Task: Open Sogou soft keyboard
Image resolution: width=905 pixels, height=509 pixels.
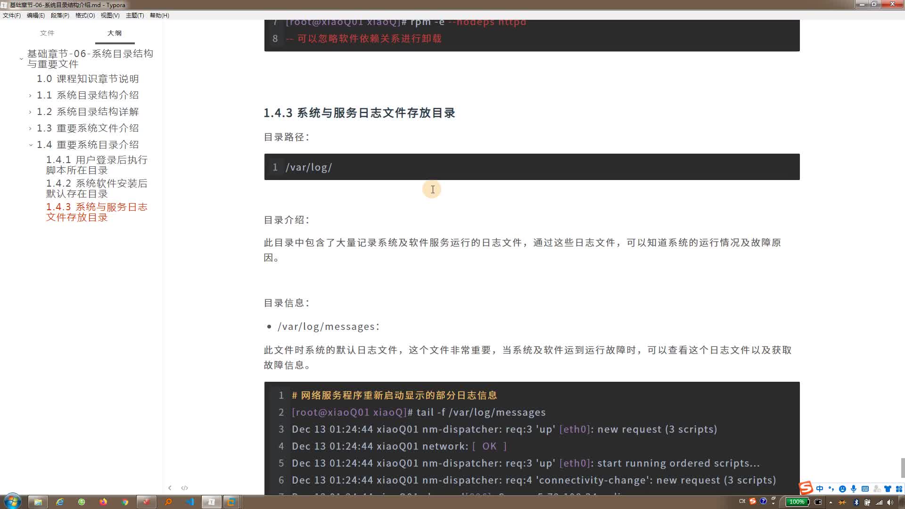Action: click(x=865, y=489)
